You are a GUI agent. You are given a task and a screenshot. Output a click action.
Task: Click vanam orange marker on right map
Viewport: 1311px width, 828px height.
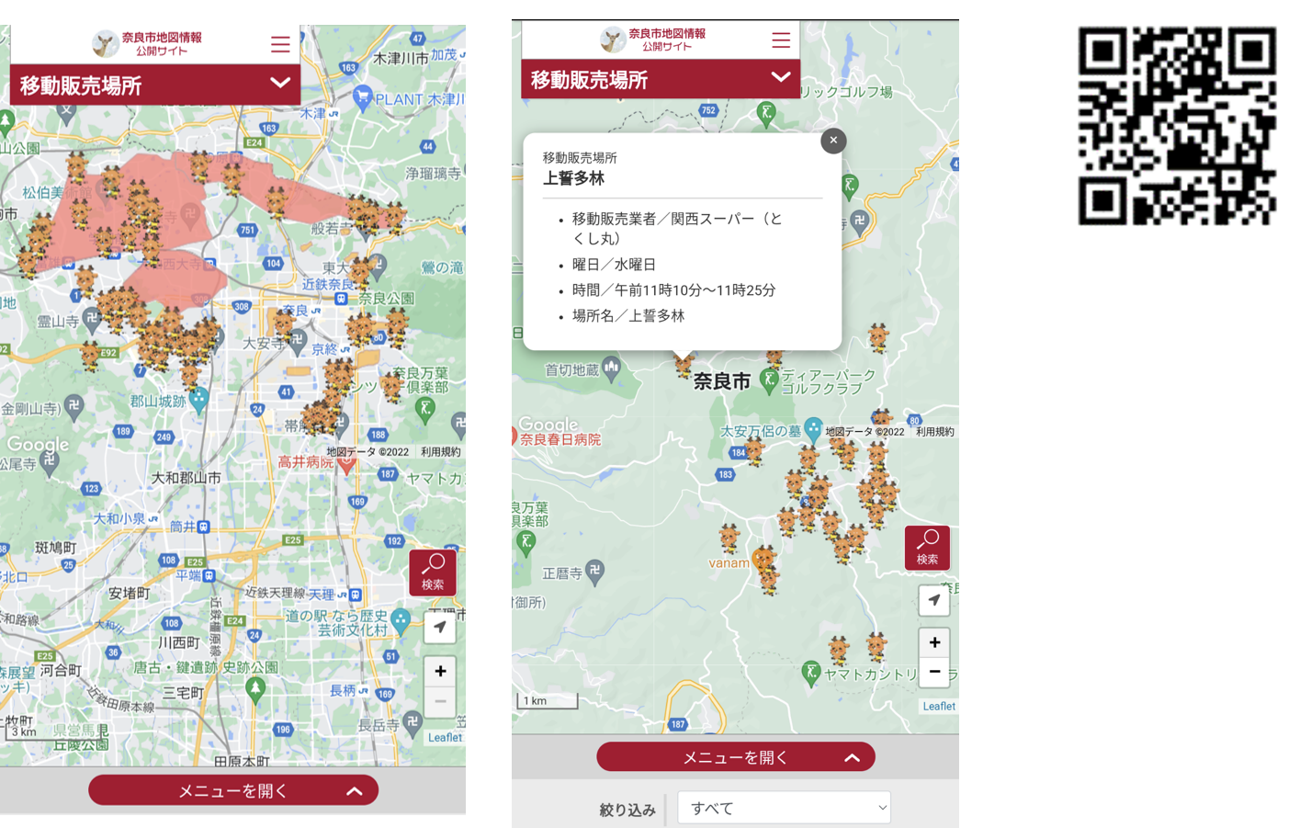coord(762,558)
